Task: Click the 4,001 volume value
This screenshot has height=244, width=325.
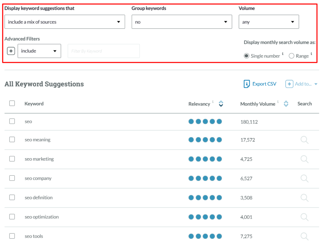Action: pyautogui.click(x=246, y=217)
